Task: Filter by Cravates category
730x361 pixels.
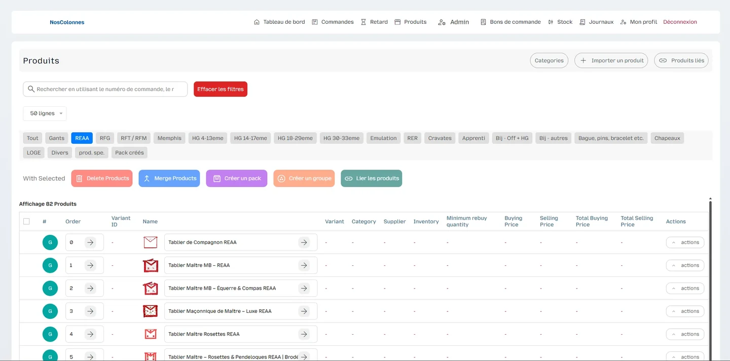Action: (x=440, y=138)
